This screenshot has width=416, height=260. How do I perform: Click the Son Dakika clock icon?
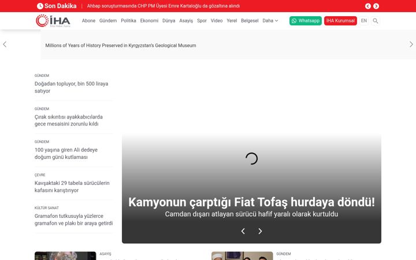tap(40, 6)
